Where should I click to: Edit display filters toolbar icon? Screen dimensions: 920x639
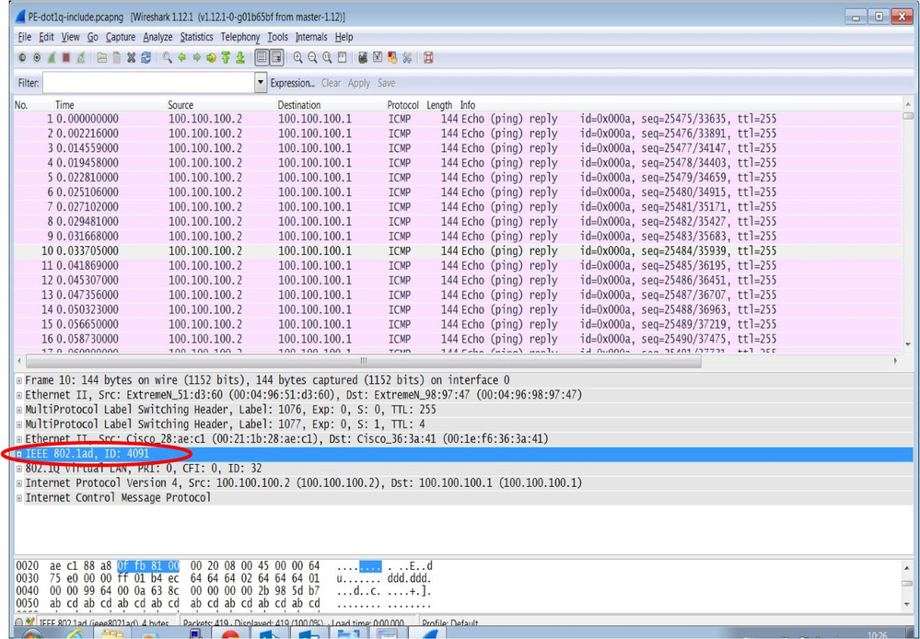click(x=378, y=57)
